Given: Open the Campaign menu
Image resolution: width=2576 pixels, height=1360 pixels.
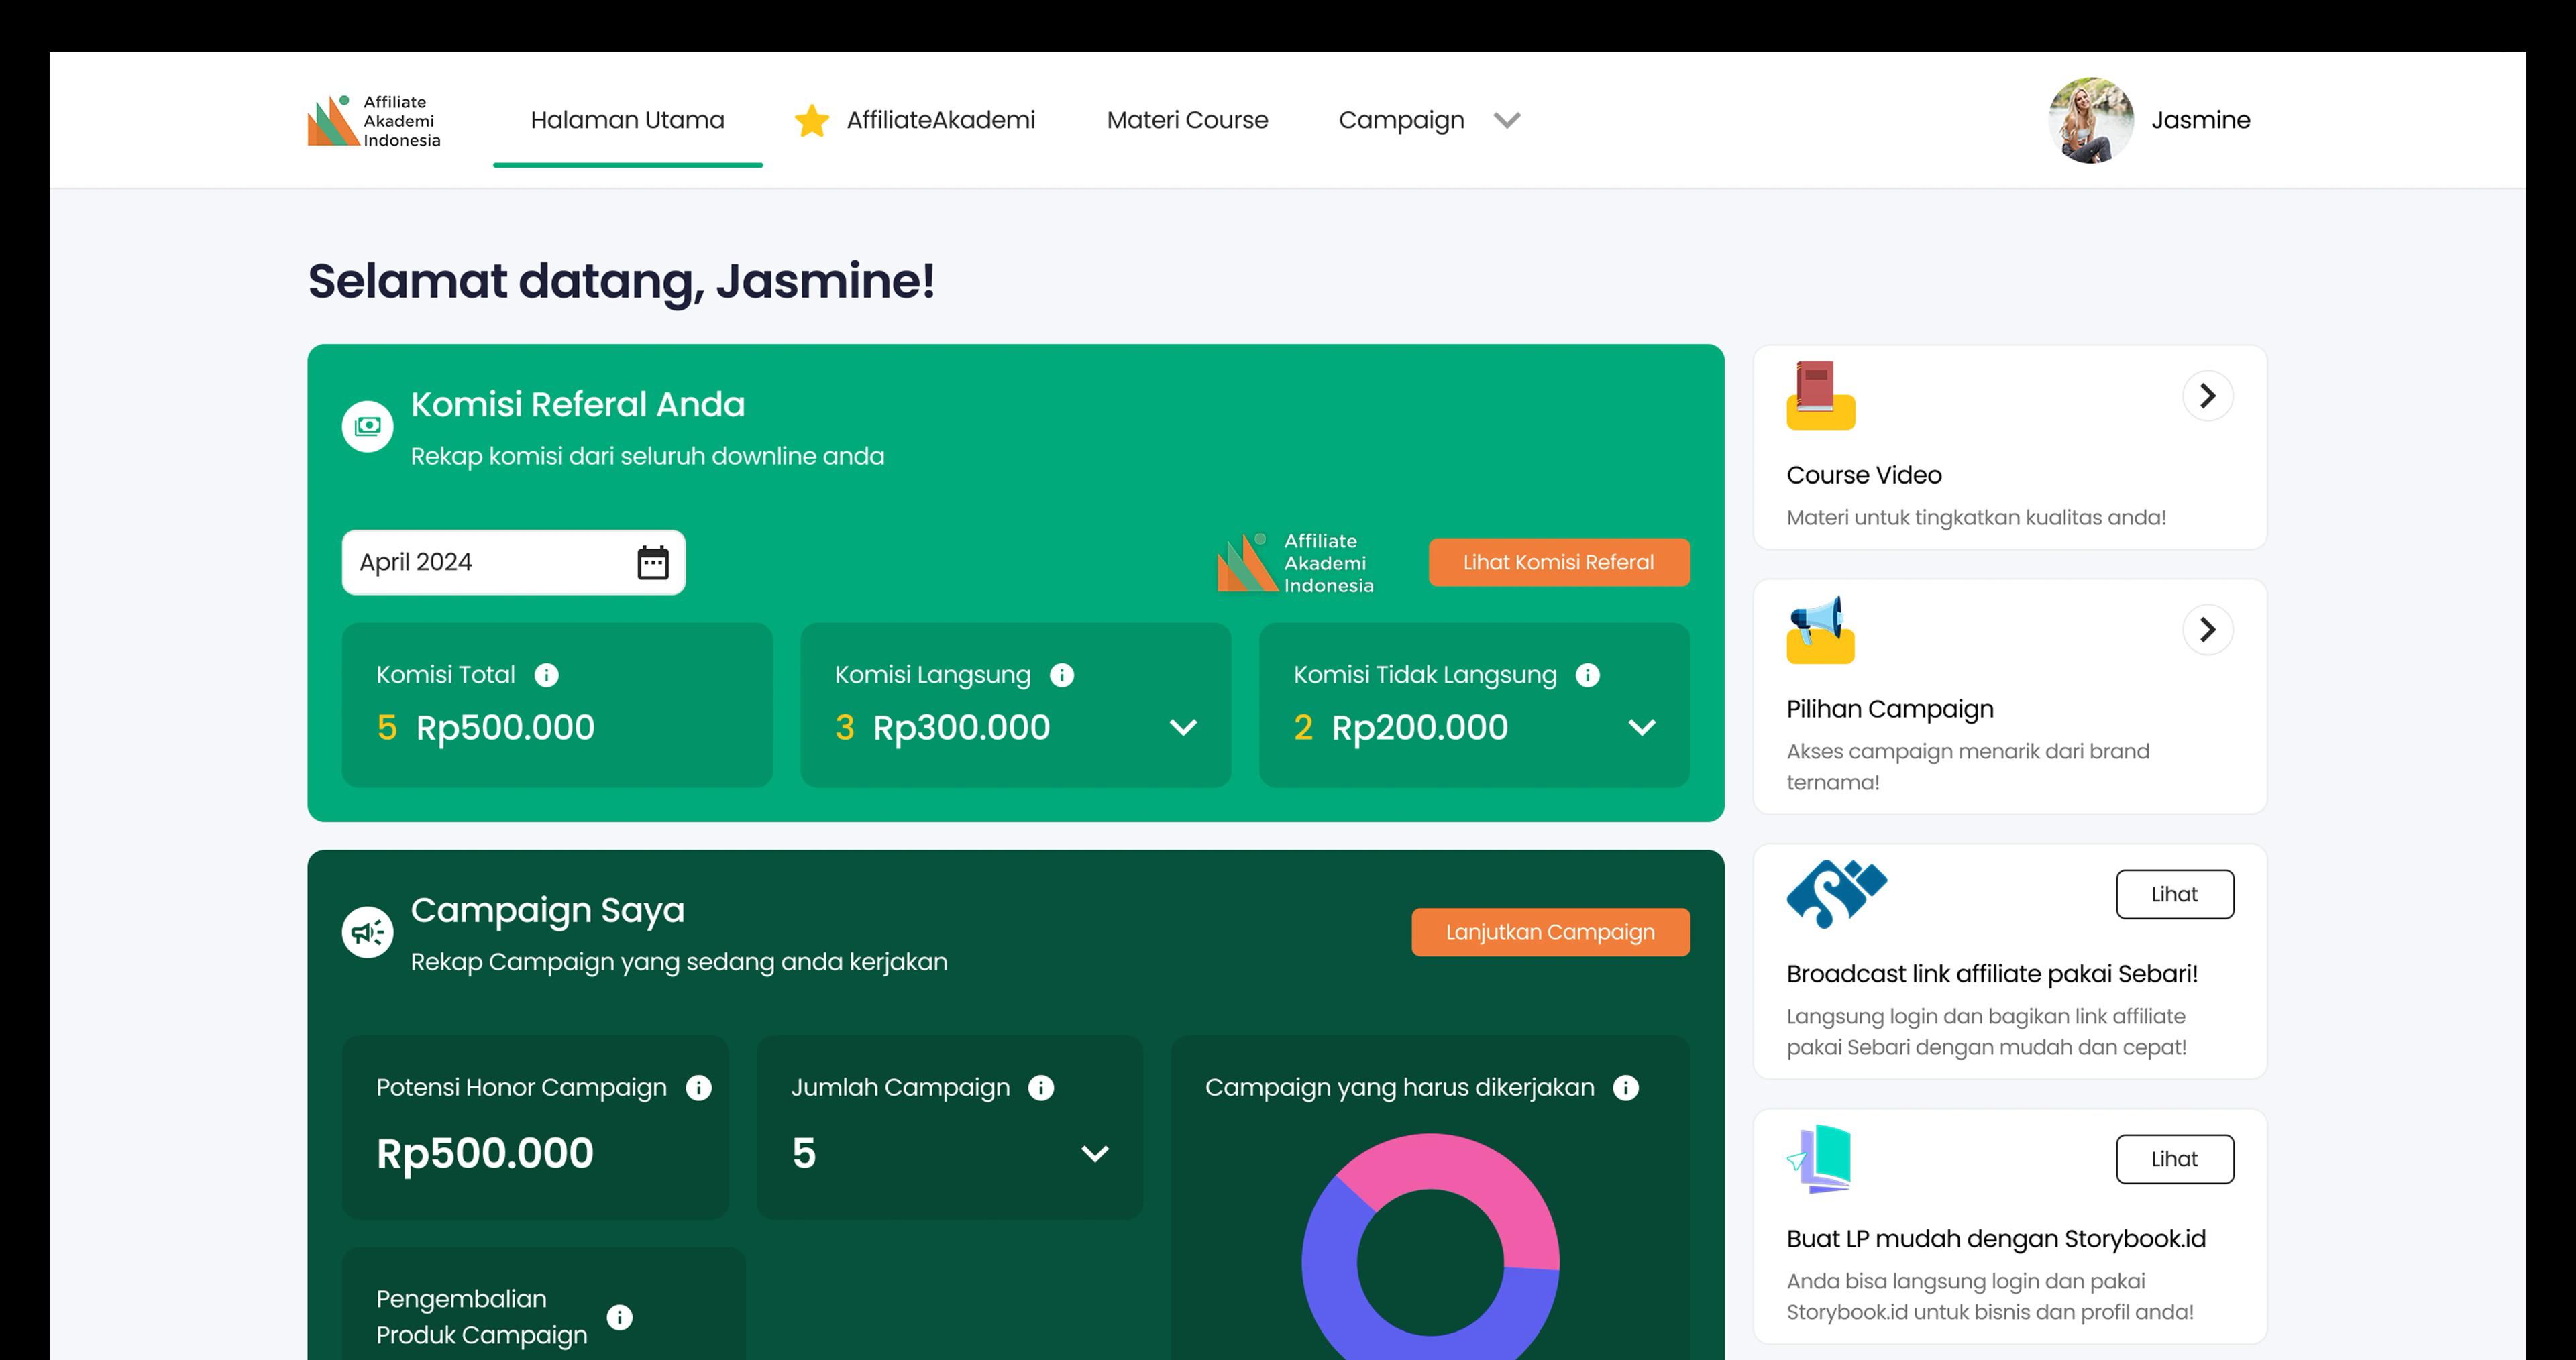Looking at the screenshot, I should point(1401,121).
